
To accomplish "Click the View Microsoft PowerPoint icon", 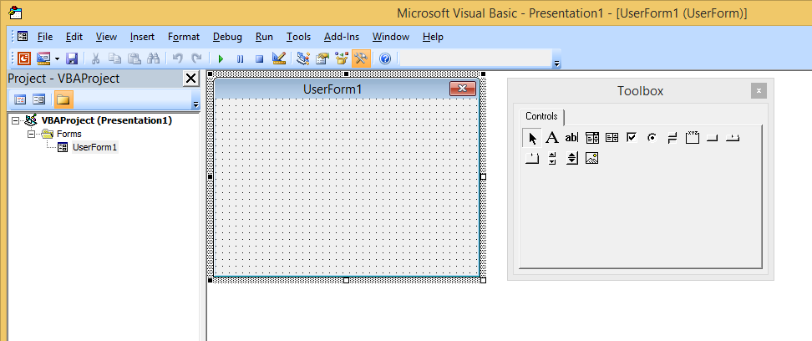I will click(x=23, y=59).
